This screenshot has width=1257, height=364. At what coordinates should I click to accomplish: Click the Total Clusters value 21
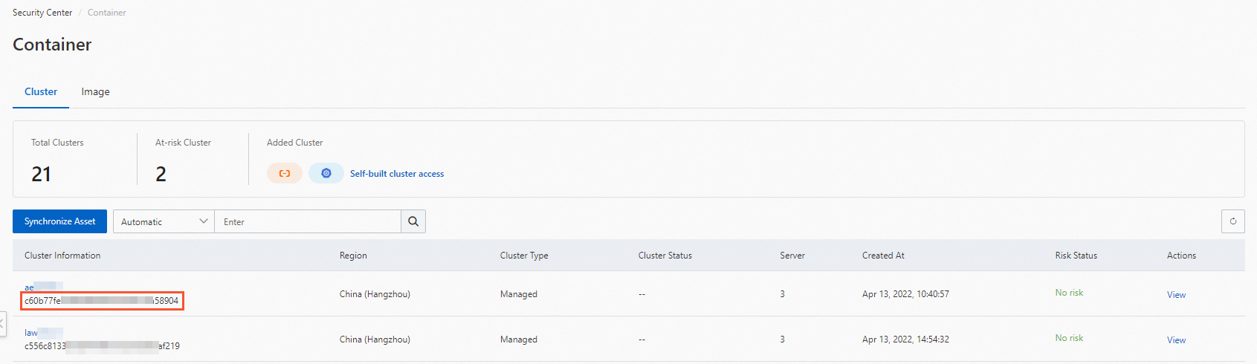42,174
